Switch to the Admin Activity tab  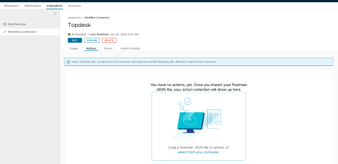(130, 49)
